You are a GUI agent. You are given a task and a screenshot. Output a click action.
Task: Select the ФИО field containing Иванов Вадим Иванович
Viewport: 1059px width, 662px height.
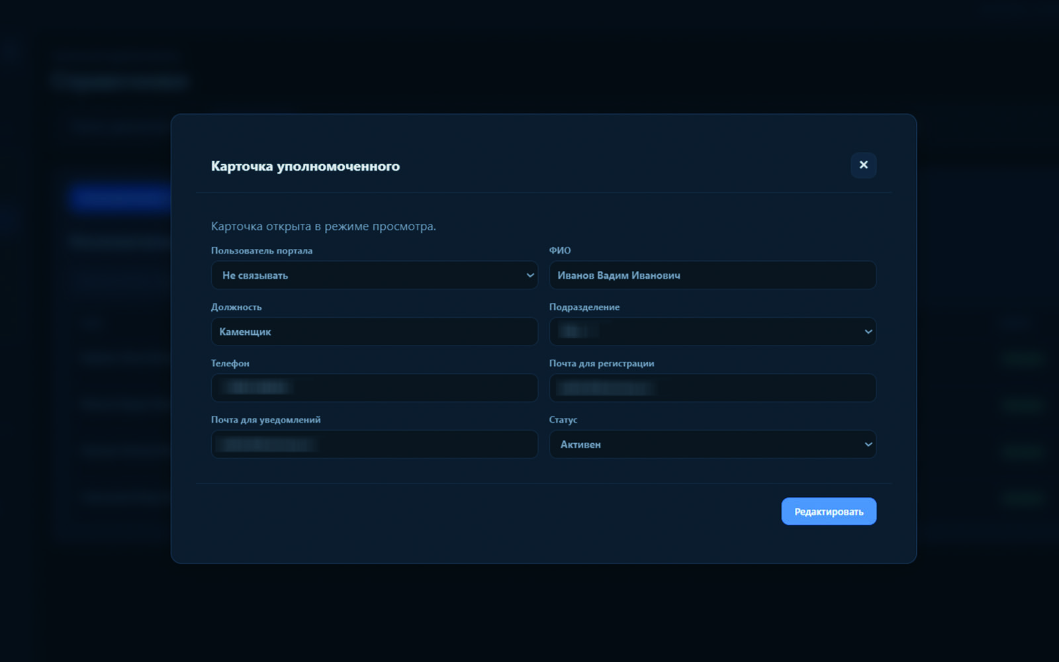[712, 275]
